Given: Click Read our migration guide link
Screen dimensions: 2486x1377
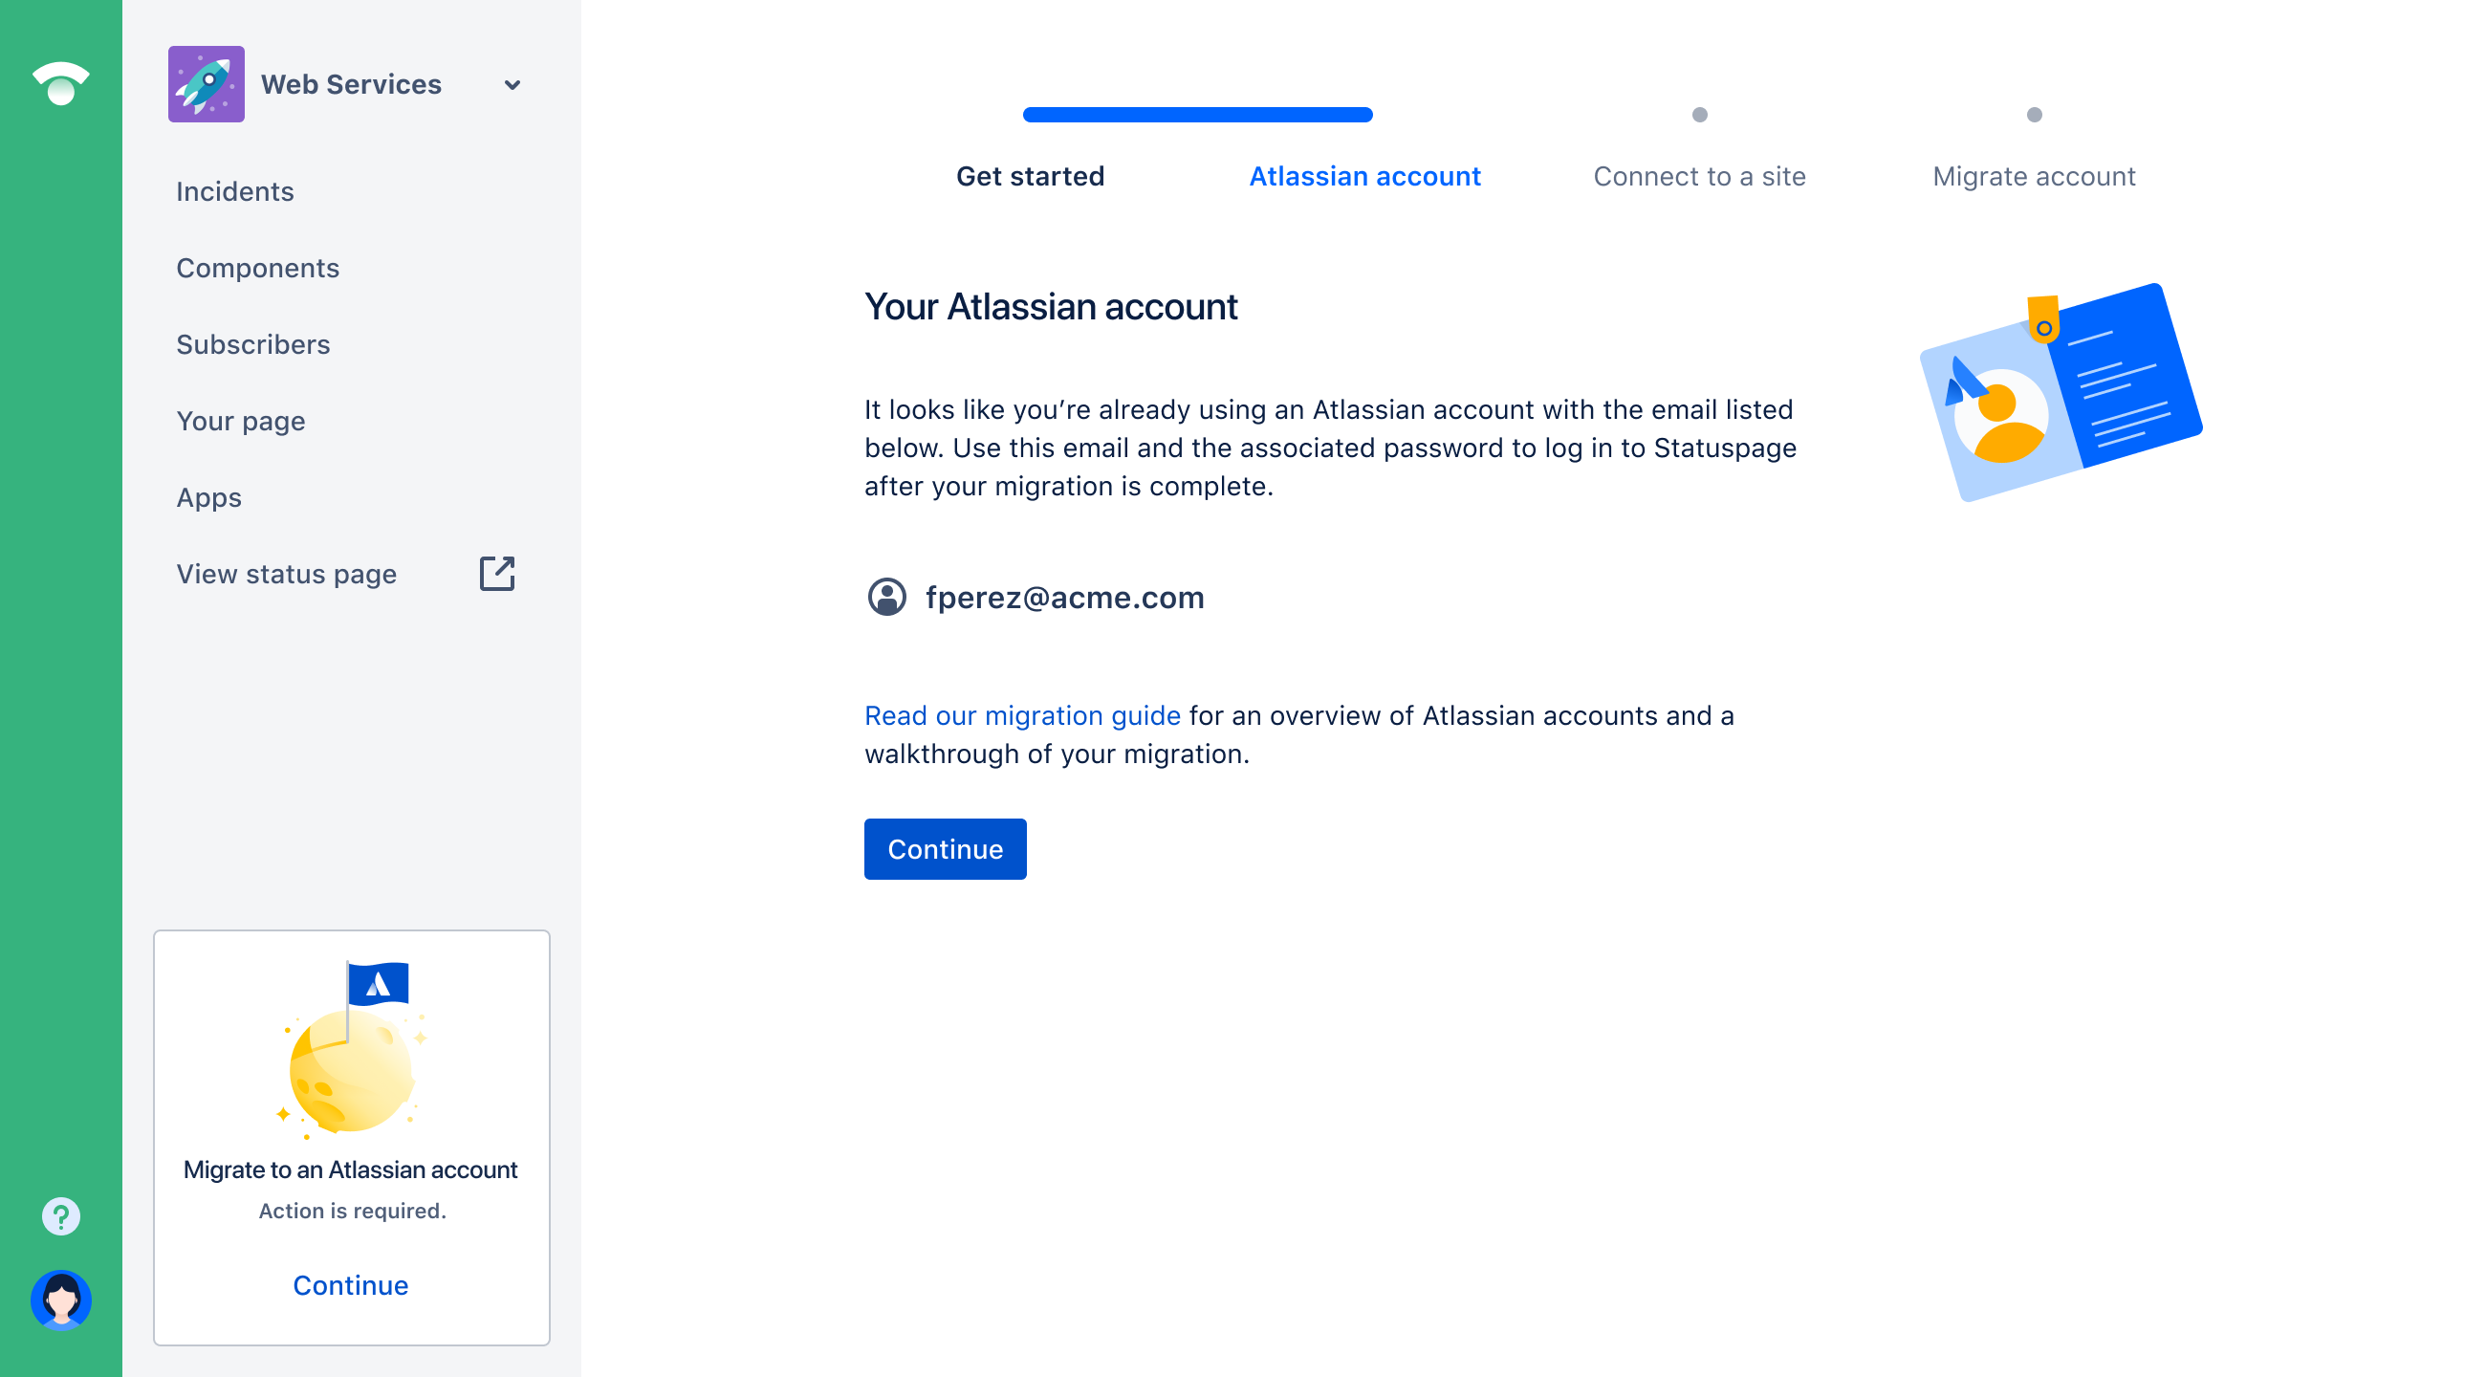Looking at the screenshot, I should point(1022,715).
